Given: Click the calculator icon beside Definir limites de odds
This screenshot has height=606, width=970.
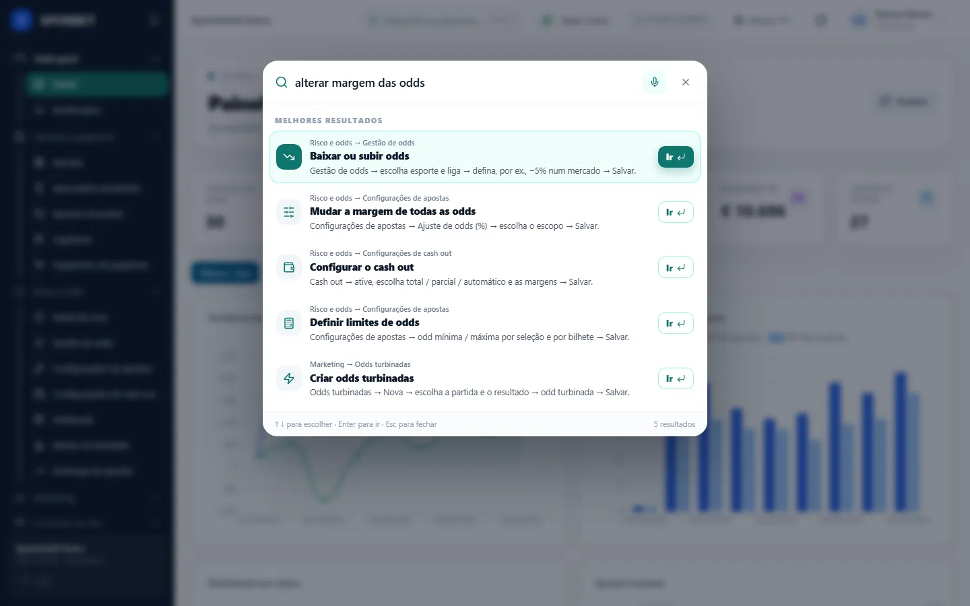Looking at the screenshot, I should [x=289, y=323].
